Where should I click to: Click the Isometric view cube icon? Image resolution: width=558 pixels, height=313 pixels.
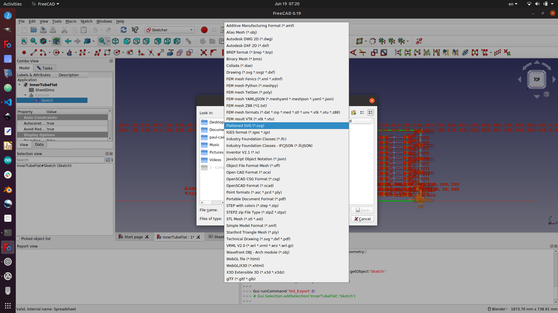tap(115, 41)
